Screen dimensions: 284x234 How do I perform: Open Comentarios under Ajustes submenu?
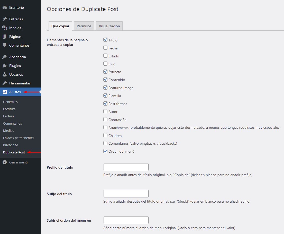click(12, 123)
